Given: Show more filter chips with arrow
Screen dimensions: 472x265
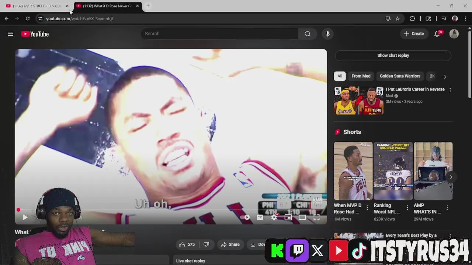Looking at the screenshot, I should tap(445, 77).
